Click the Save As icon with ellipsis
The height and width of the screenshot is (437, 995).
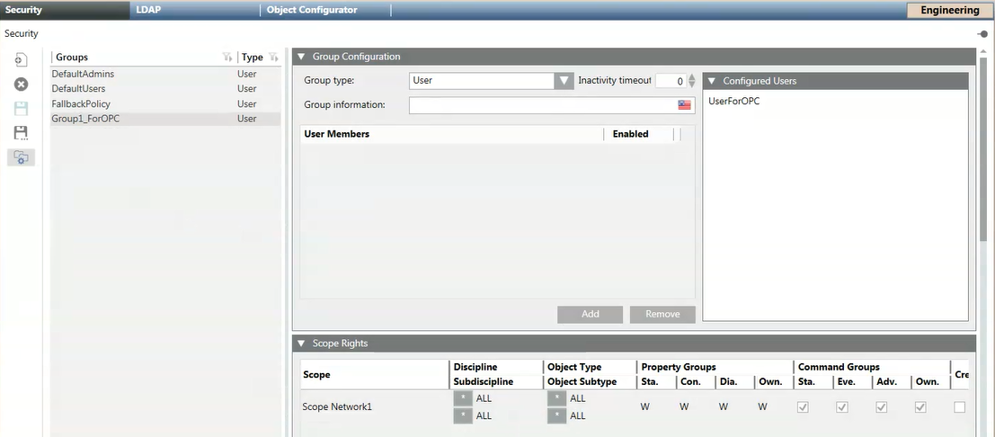point(21,133)
